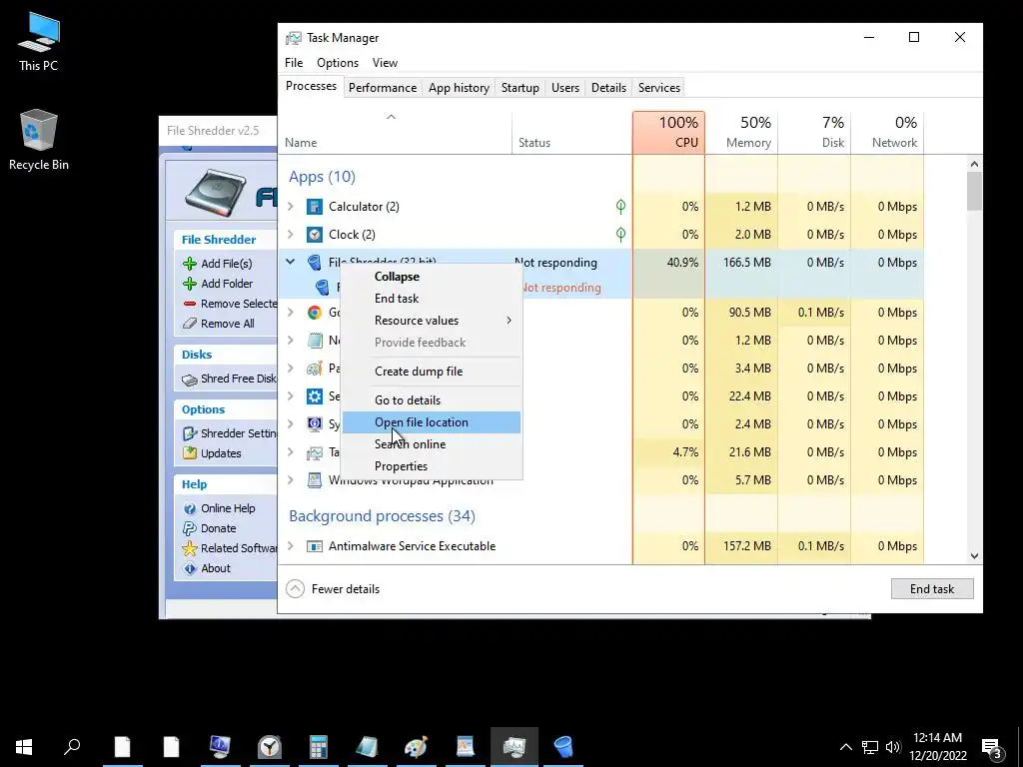Click the Google Chrome icon in process list

(x=315, y=313)
